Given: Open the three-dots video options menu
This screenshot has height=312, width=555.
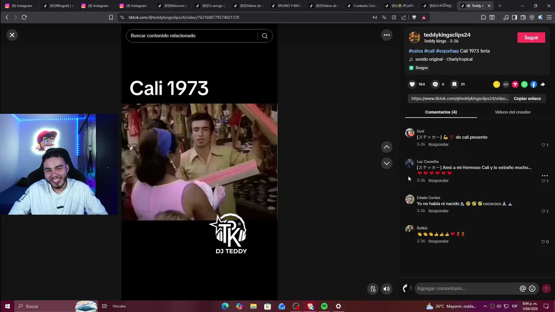Looking at the screenshot, I should 387,35.
